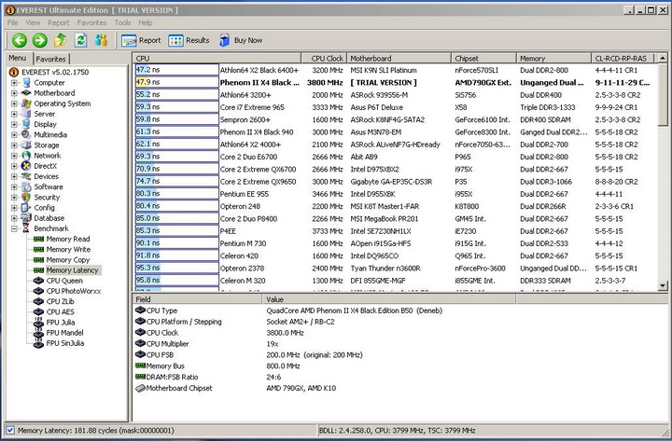Open the File menu

tap(12, 22)
